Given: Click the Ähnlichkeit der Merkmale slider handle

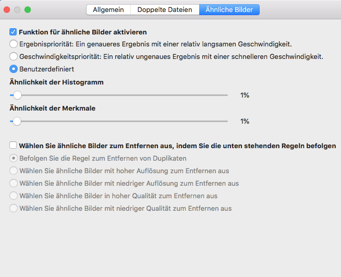Looking at the screenshot, I should [17, 121].
